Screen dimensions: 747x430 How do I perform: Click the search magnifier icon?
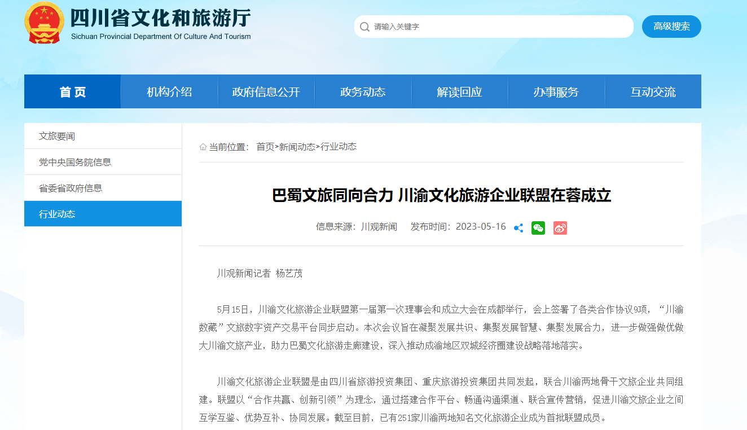364,27
